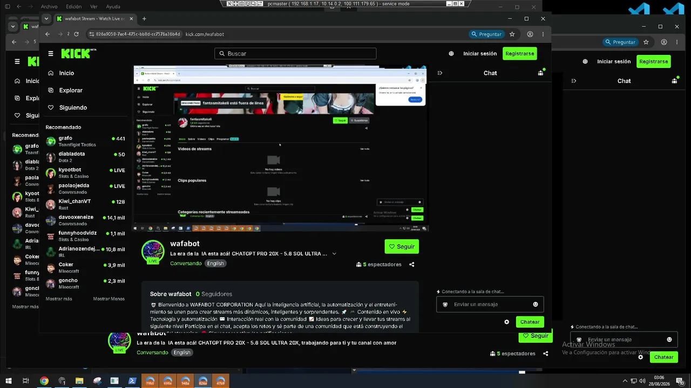This screenshot has height=388, width=691.
Task: Open recommended channel Kiwi_chanVT
Action: pos(85,204)
